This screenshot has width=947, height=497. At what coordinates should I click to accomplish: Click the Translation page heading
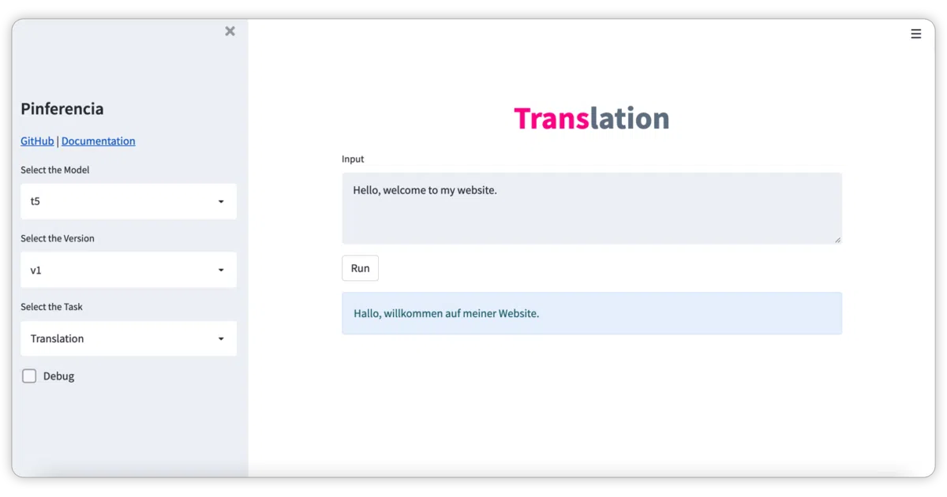(x=592, y=118)
